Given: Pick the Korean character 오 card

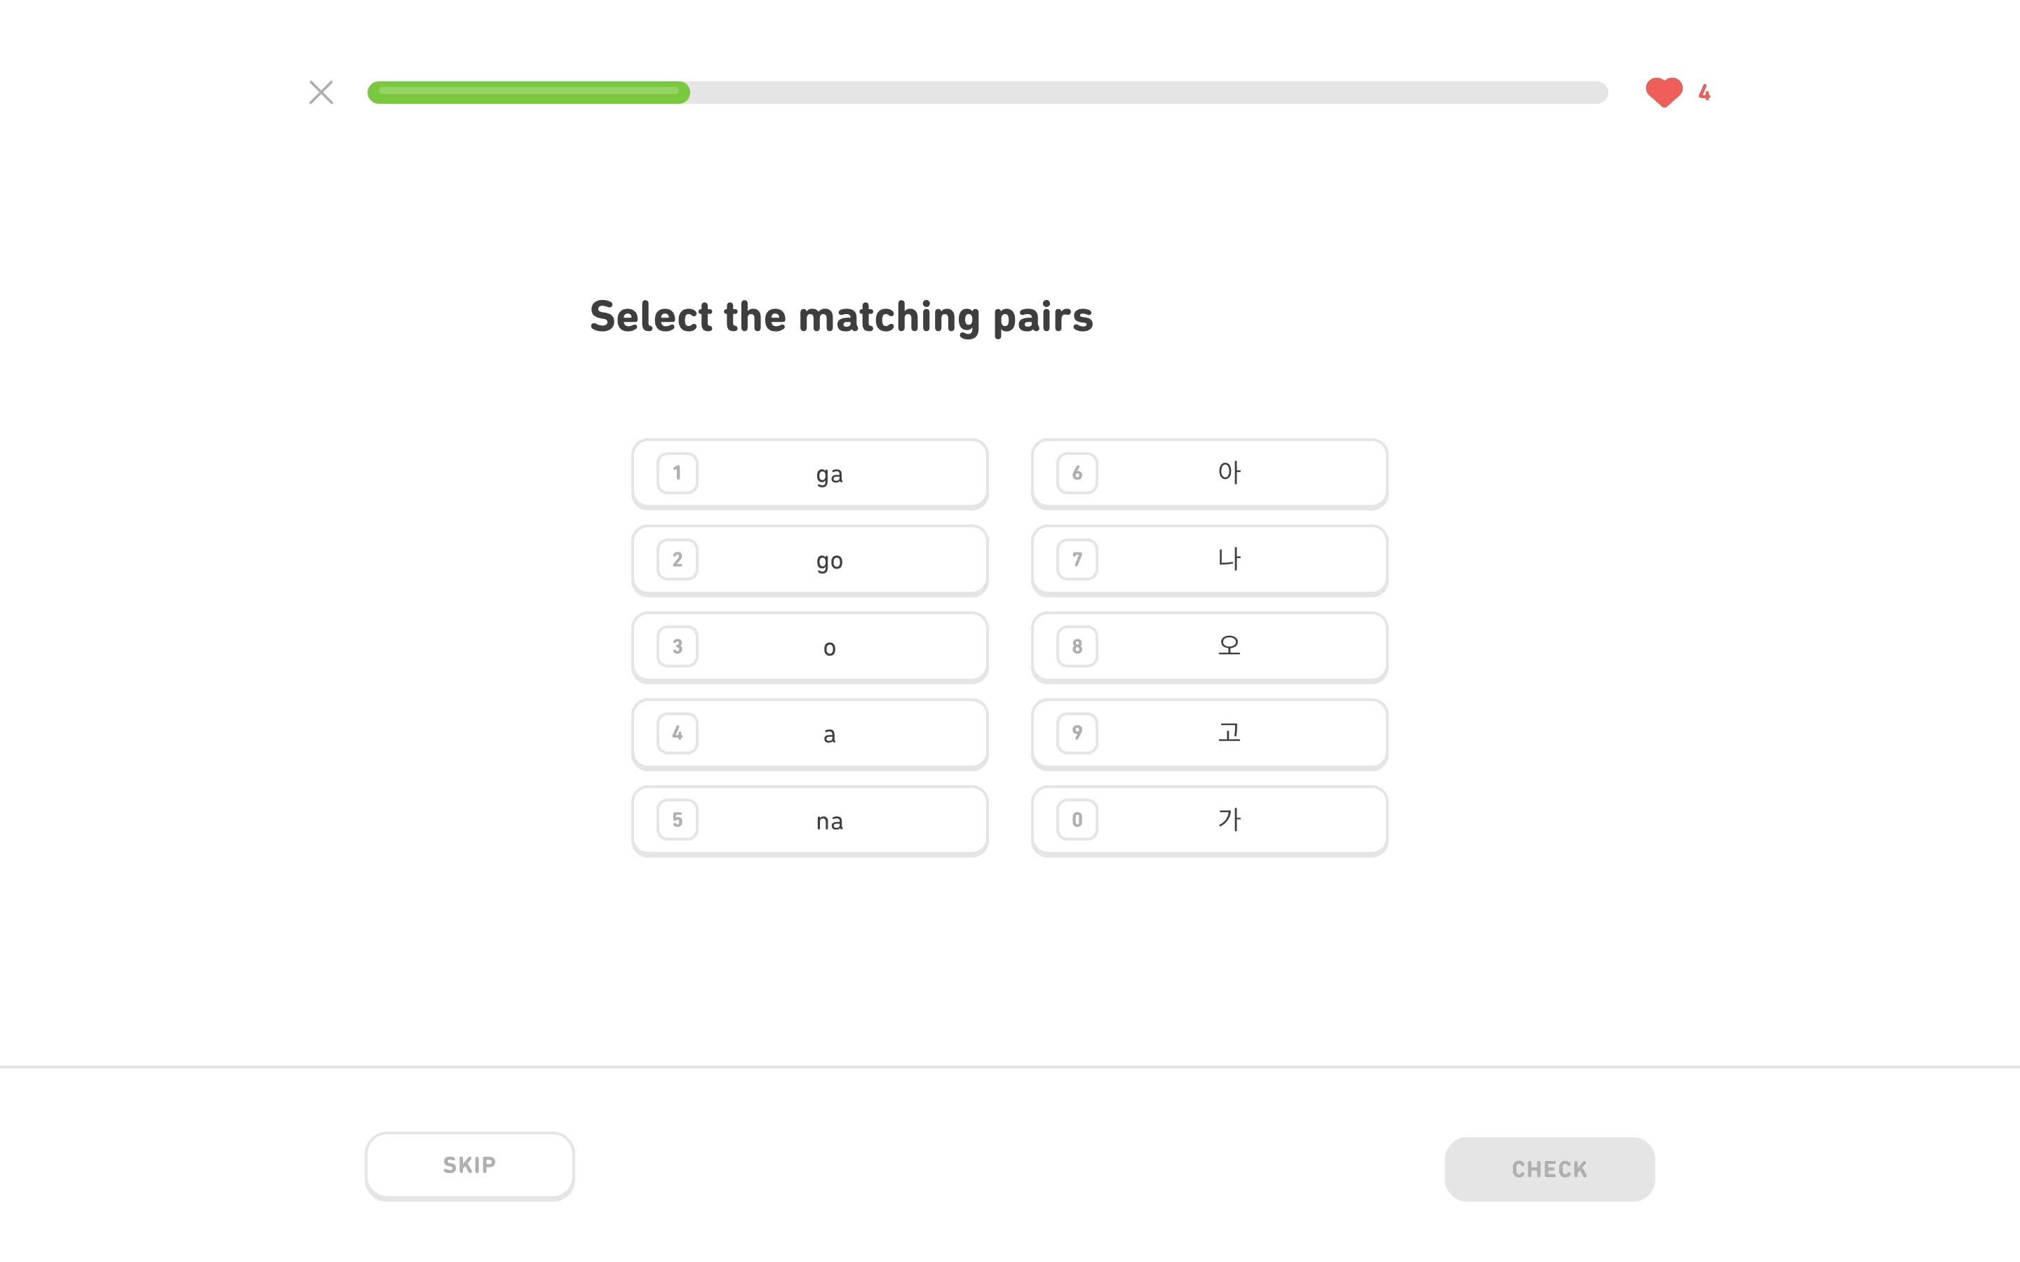Looking at the screenshot, I should 1209,647.
